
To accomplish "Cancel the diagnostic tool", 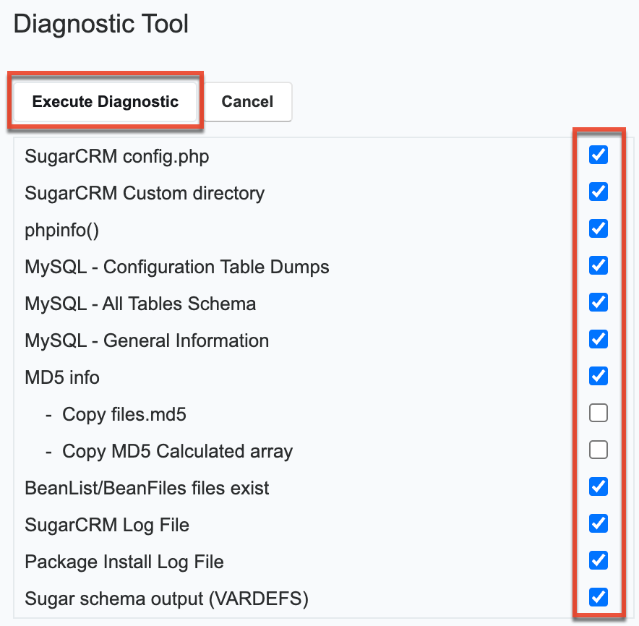I will pyautogui.click(x=247, y=101).
